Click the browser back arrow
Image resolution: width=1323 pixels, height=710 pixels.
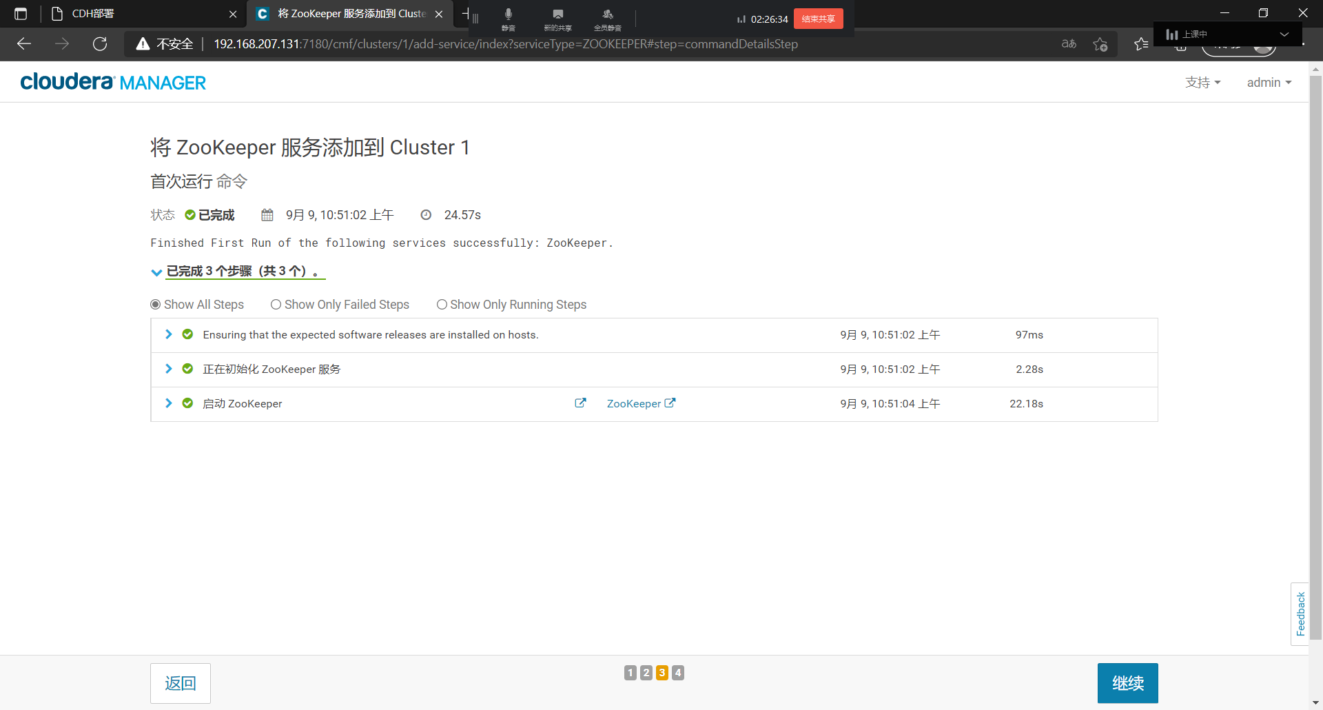[24, 44]
